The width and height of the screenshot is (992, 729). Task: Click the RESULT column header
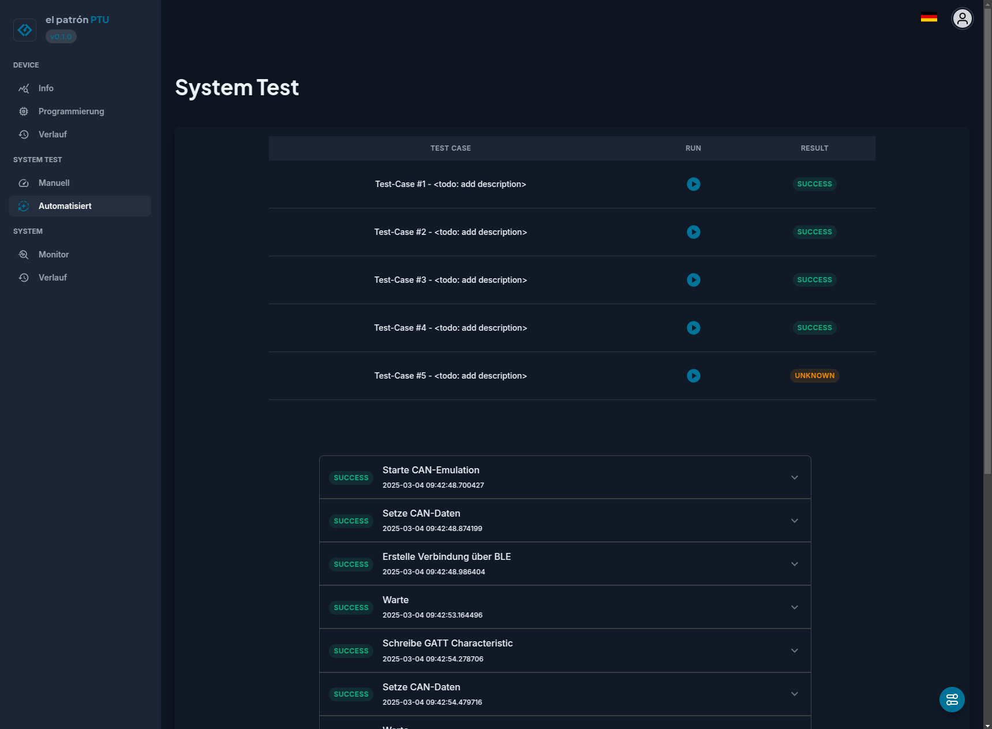coord(814,148)
